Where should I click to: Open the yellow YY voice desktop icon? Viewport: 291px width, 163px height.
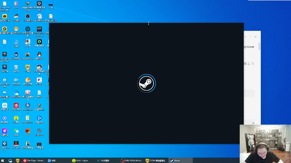tap(28, 68)
